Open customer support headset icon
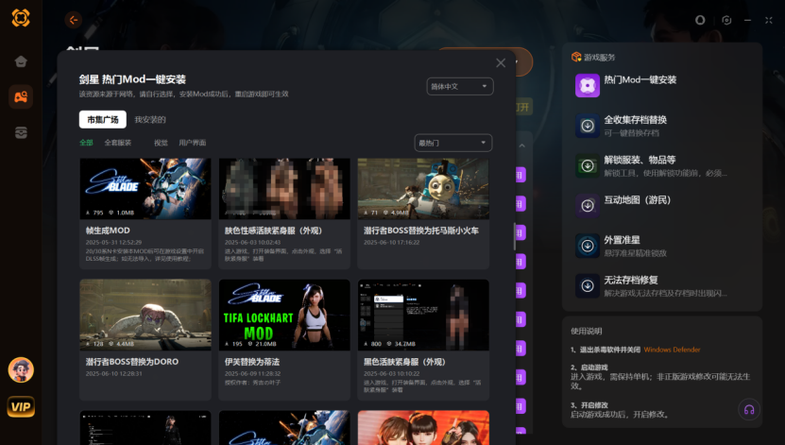Viewport: 785px width, 445px height. coord(749,409)
